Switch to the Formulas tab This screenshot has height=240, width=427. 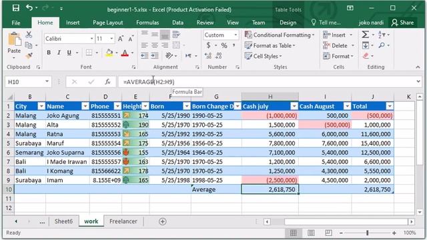[x=147, y=23]
